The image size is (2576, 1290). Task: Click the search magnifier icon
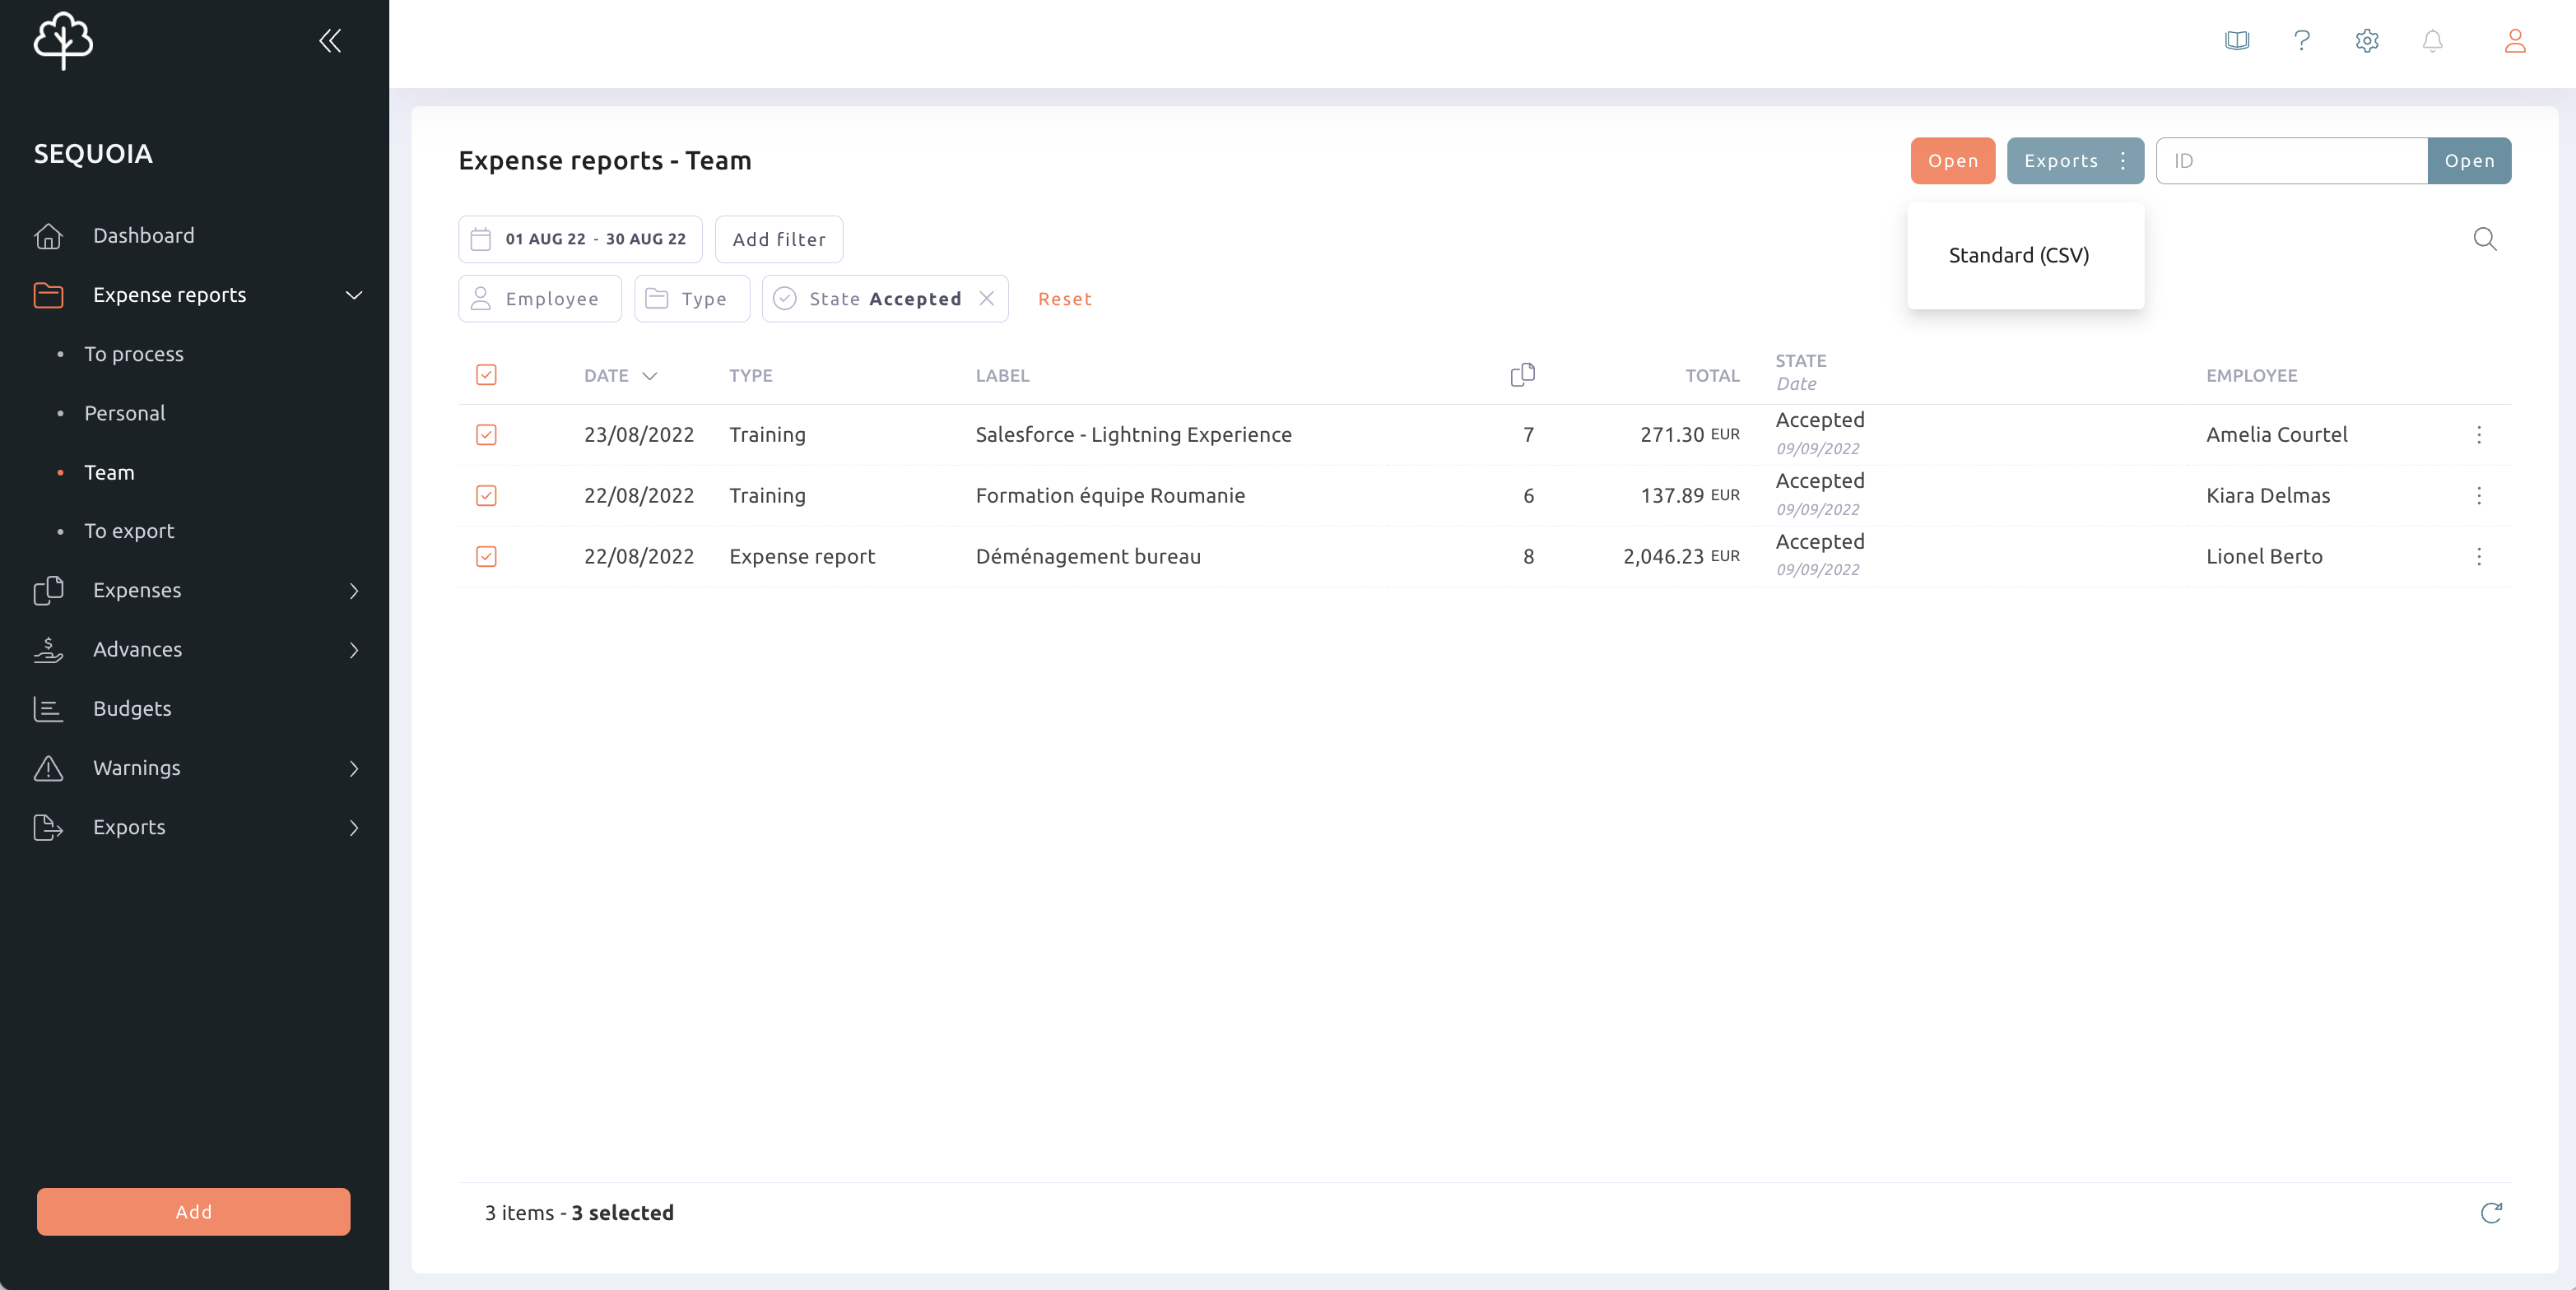(2485, 239)
